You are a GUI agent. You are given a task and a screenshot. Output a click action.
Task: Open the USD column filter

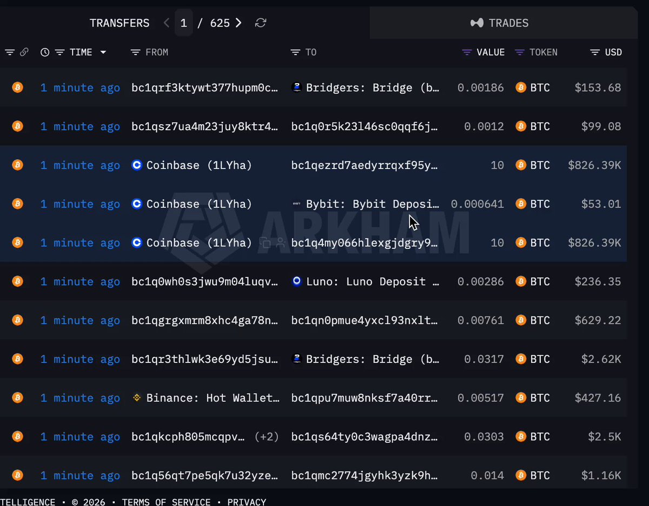click(x=595, y=52)
